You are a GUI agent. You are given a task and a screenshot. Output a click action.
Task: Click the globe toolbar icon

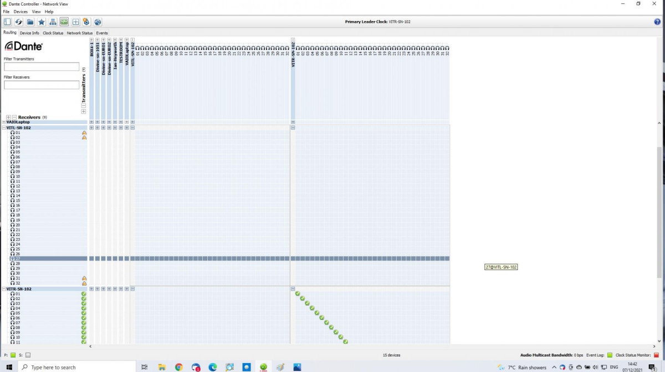pos(98,22)
